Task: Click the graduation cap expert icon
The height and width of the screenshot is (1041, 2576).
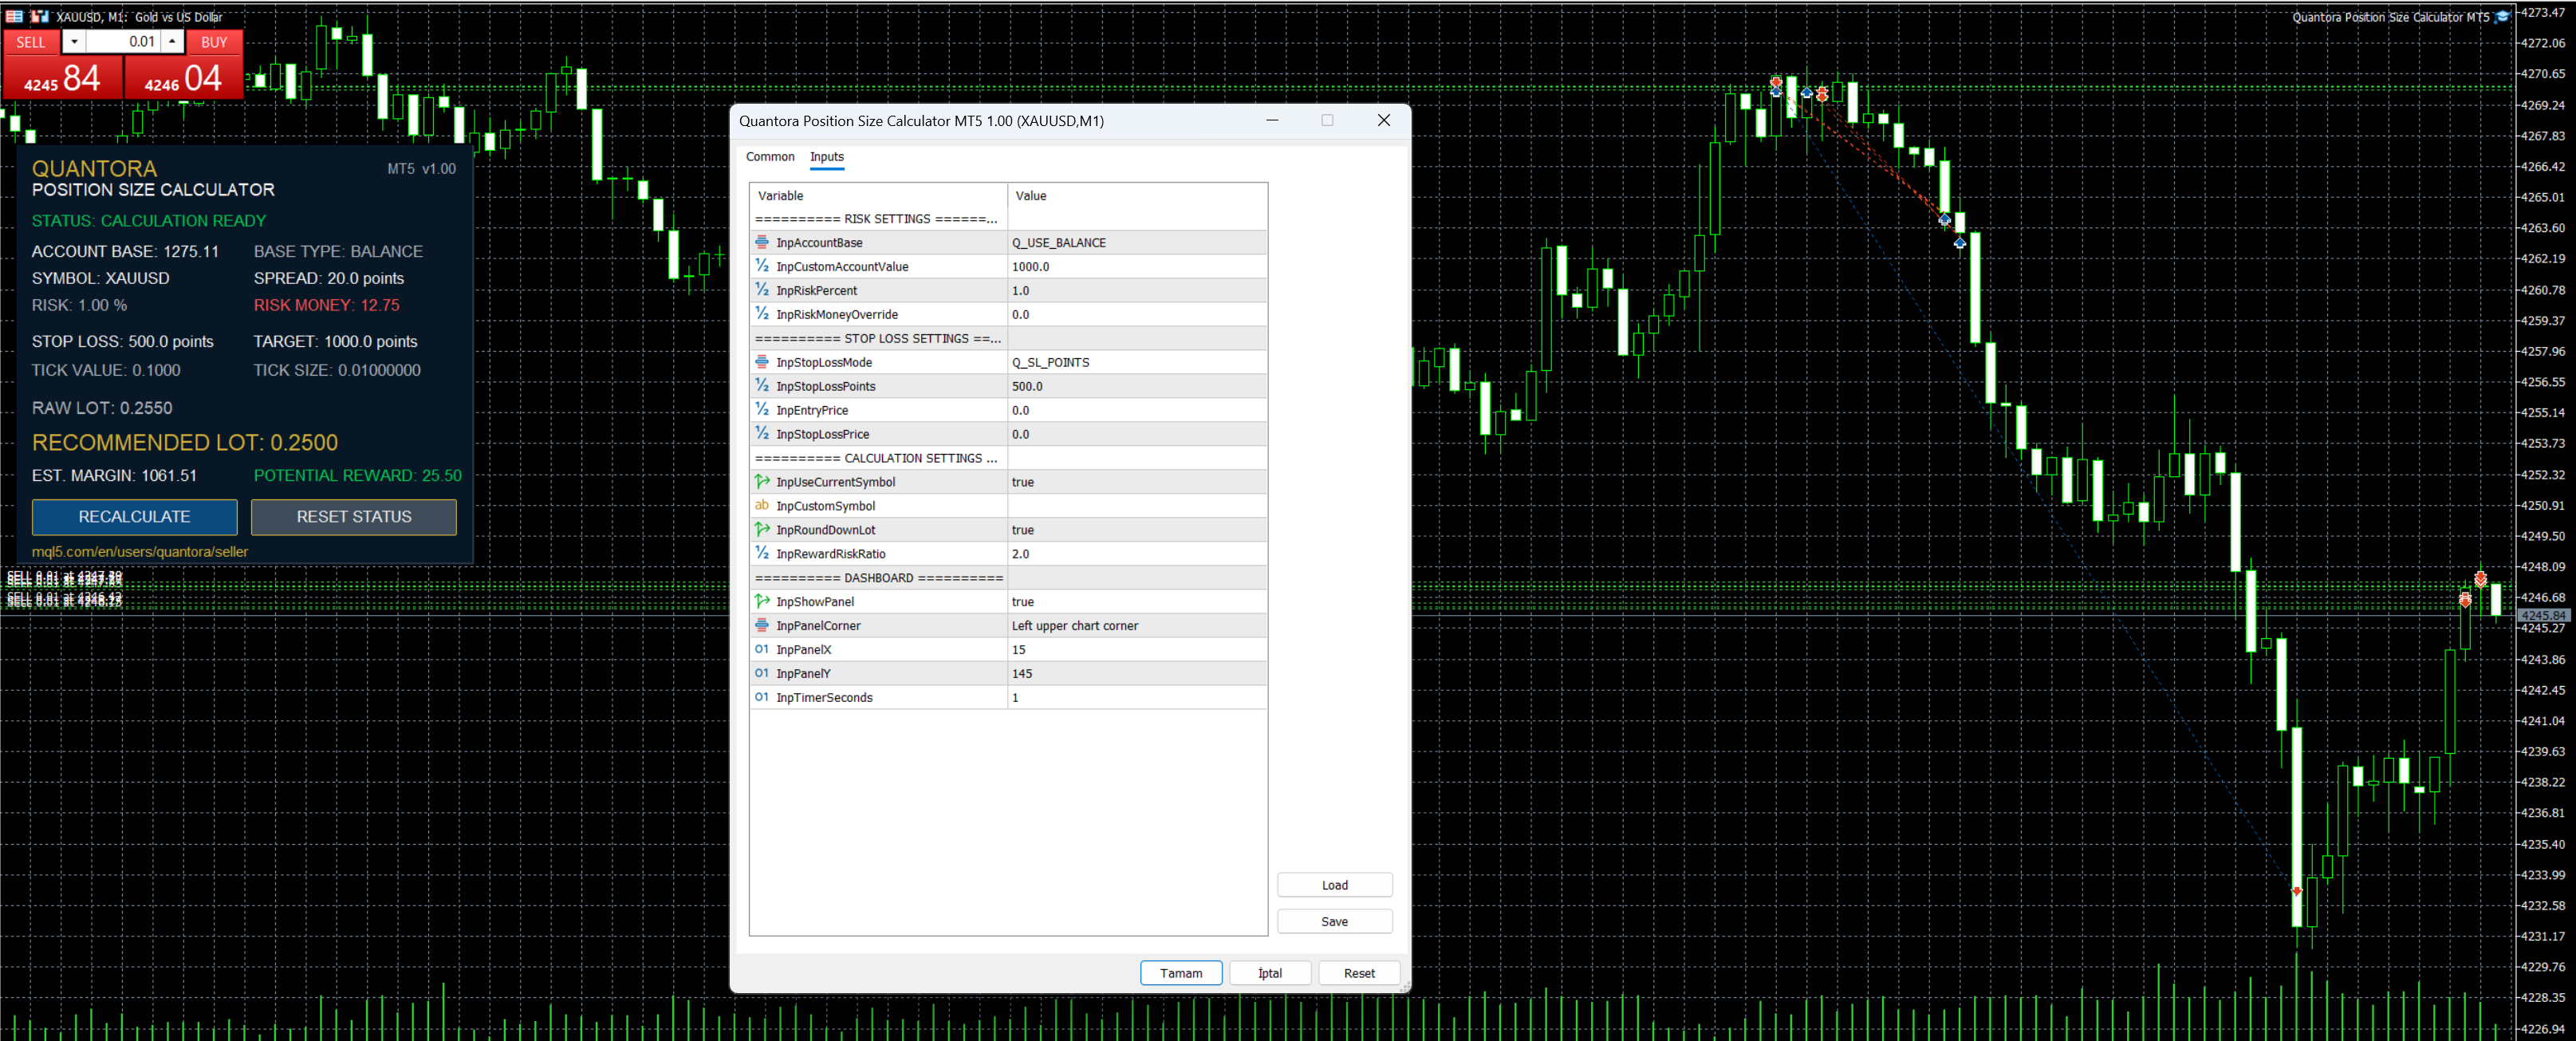Action: (2502, 16)
